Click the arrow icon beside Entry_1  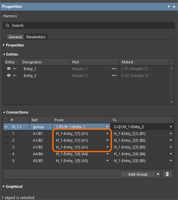pos(15,69)
